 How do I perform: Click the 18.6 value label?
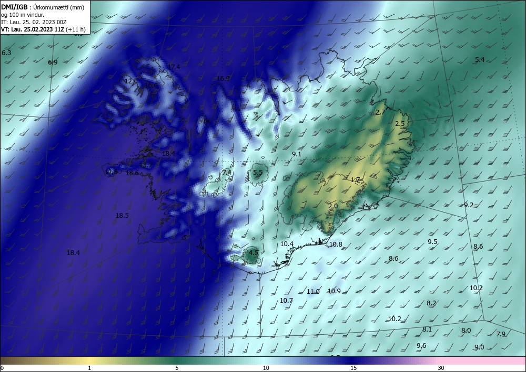(132, 173)
